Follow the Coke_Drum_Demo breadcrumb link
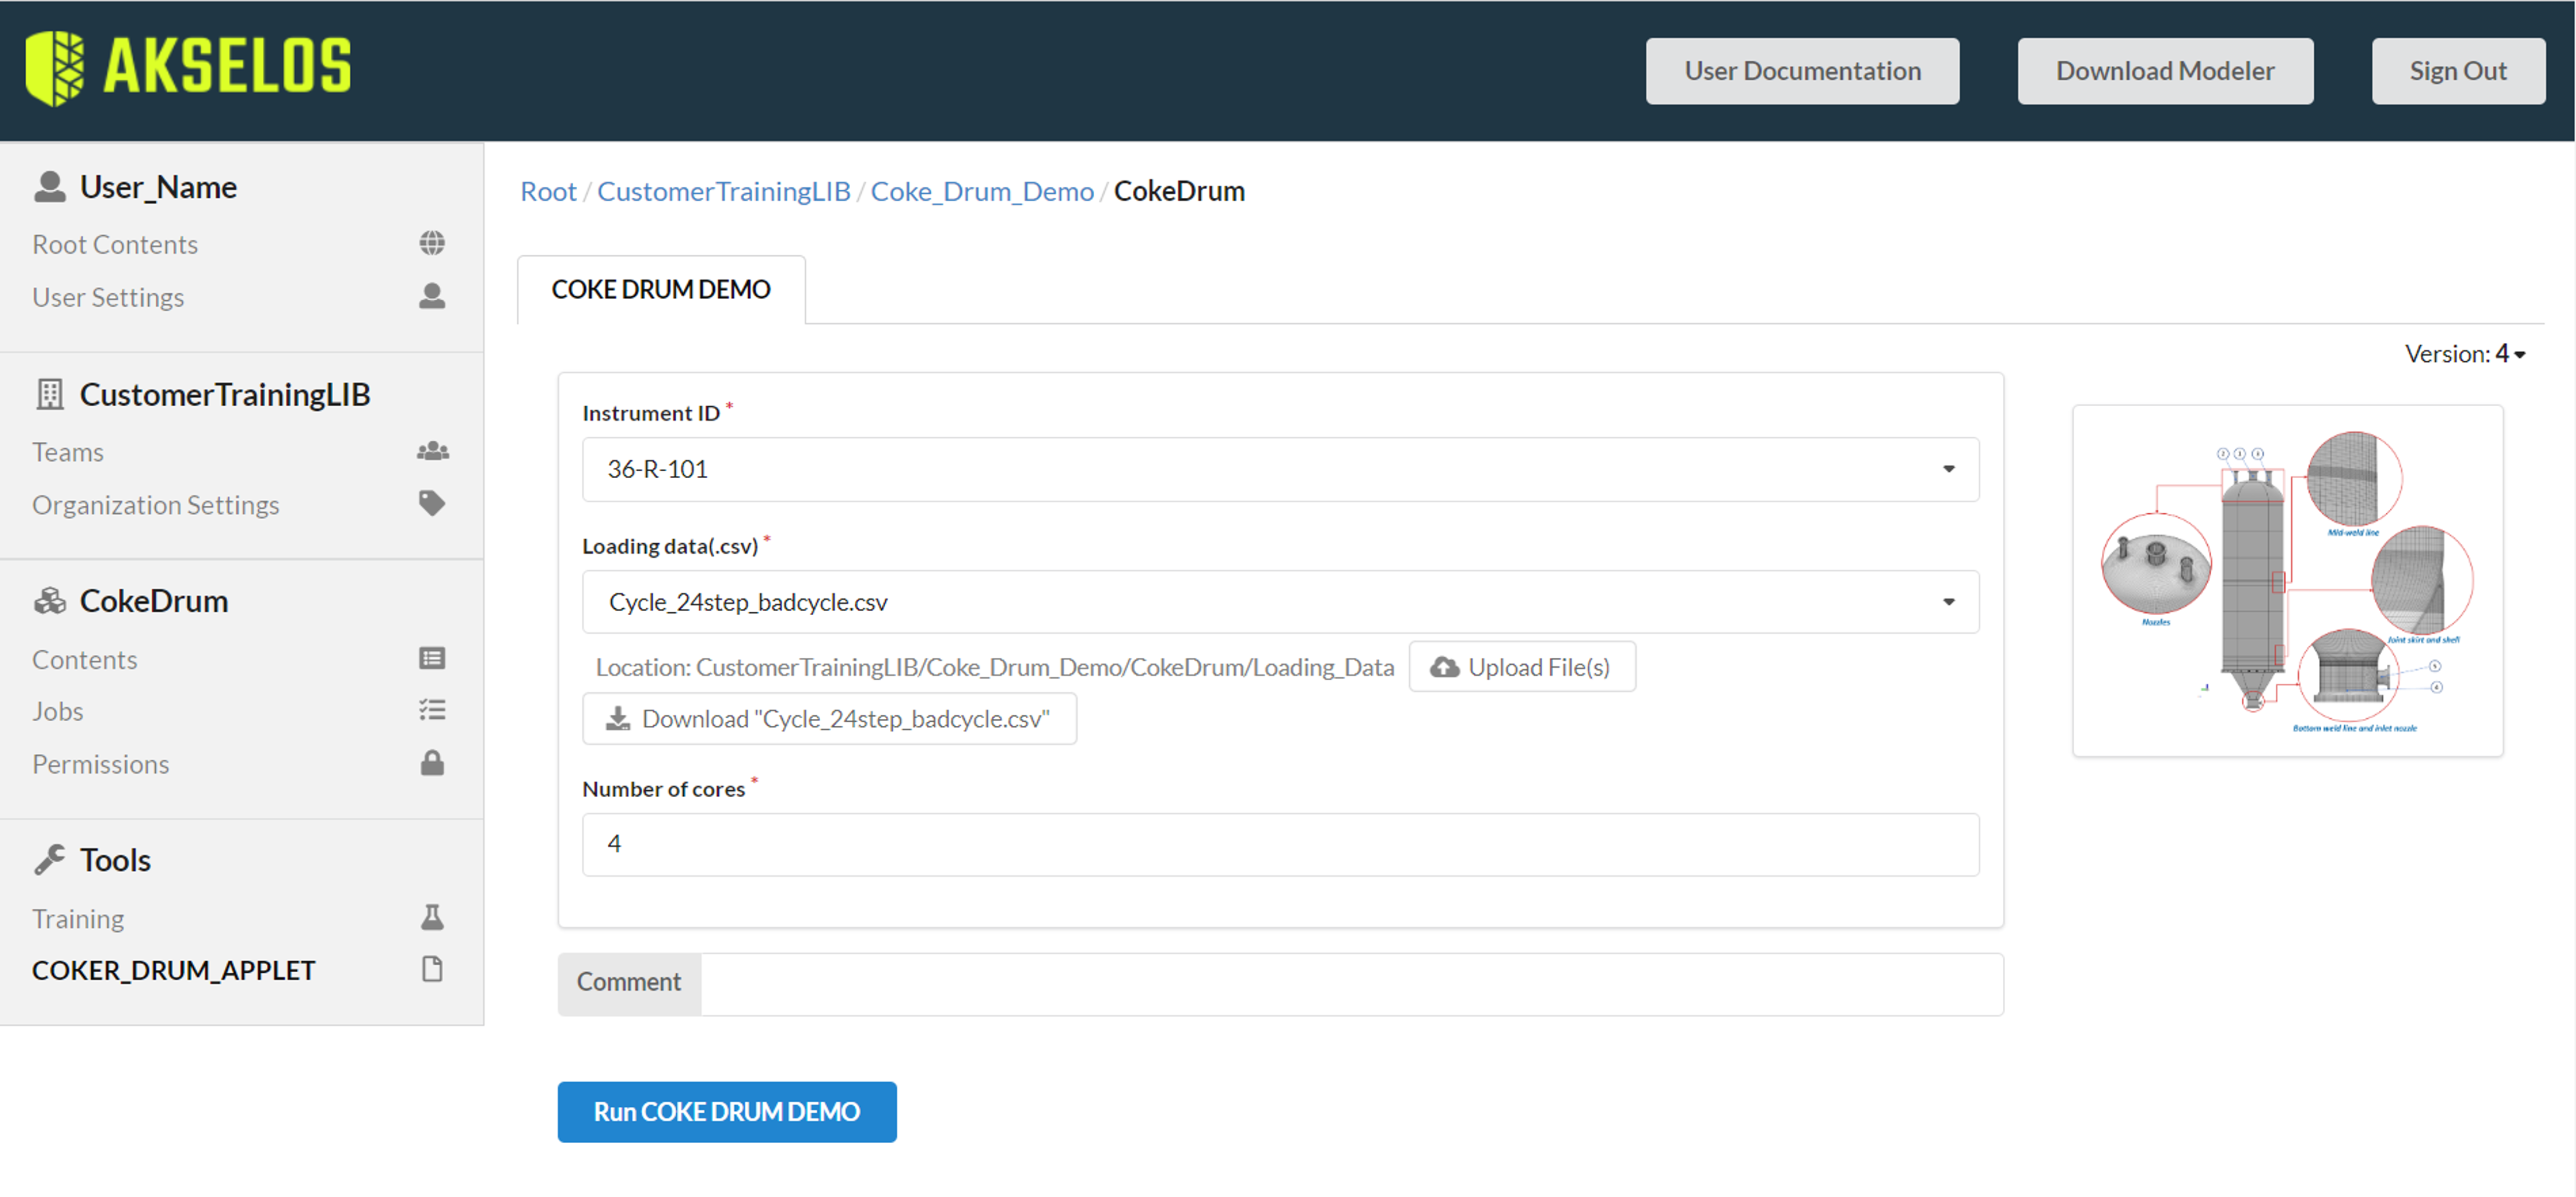The width and height of the screenshot is (2576, 1197). tap(981, 191)
